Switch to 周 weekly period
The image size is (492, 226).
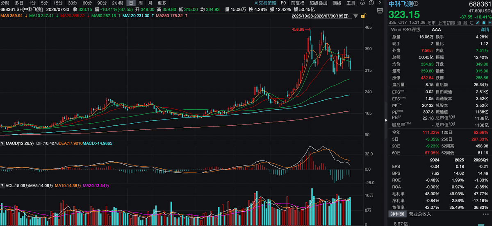click(140, 3)
